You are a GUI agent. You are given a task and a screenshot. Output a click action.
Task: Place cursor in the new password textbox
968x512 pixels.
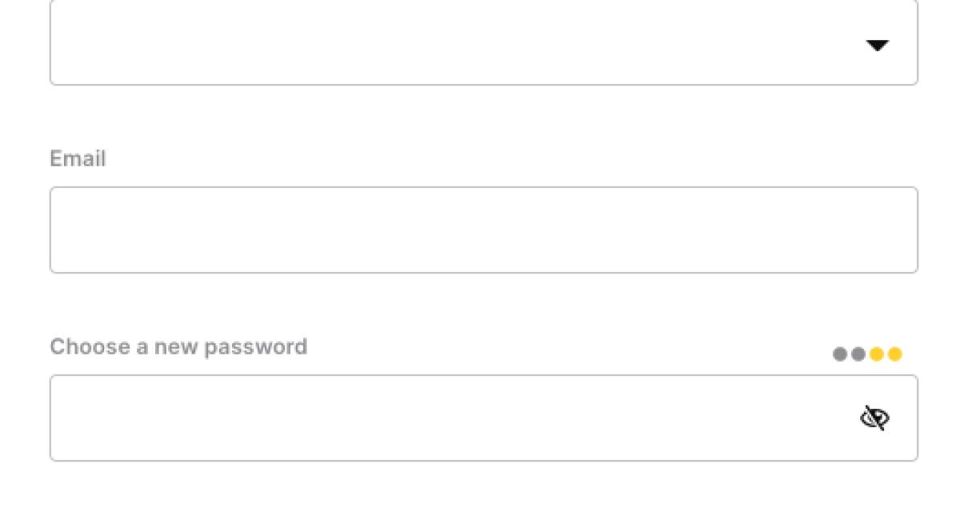coord(448,418)
